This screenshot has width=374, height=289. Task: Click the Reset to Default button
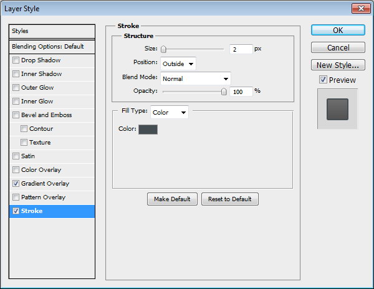pyautogui.click(x=229, y=199)
